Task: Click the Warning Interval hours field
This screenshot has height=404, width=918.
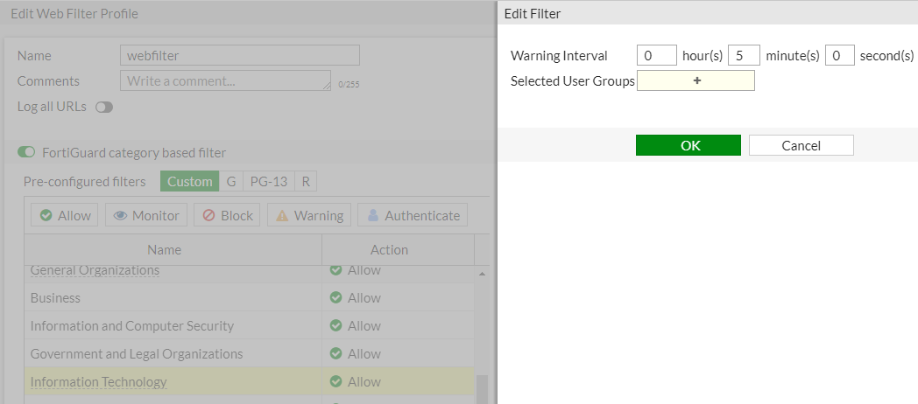Action: click(657, 56)
